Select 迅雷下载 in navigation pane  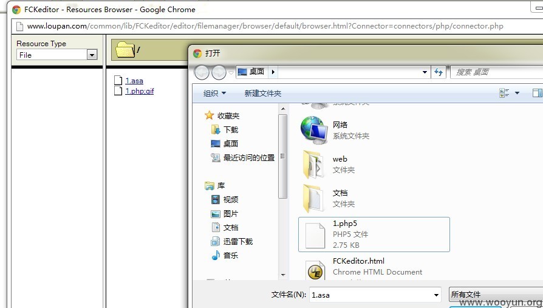click(x=231, y=241)
